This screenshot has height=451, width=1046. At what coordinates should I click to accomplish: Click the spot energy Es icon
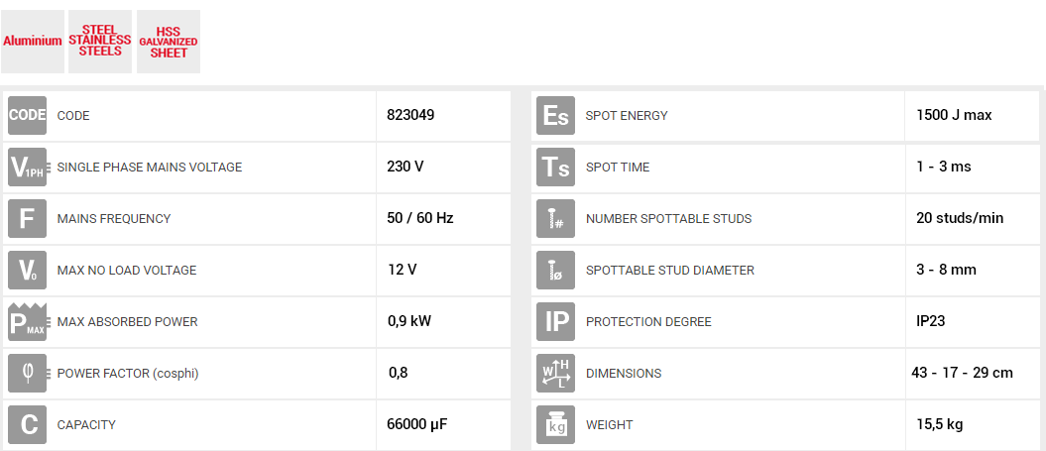click(x=555, y=115)
